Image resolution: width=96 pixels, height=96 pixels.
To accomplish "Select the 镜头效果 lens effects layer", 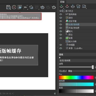I will click(77, 41).
